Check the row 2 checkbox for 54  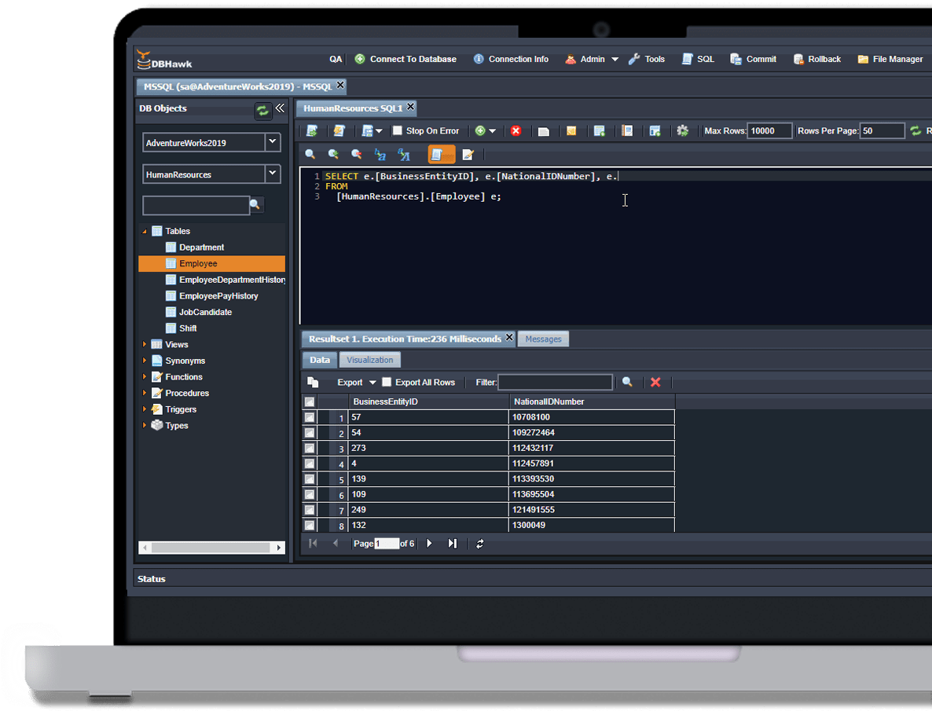click(310, 433)
